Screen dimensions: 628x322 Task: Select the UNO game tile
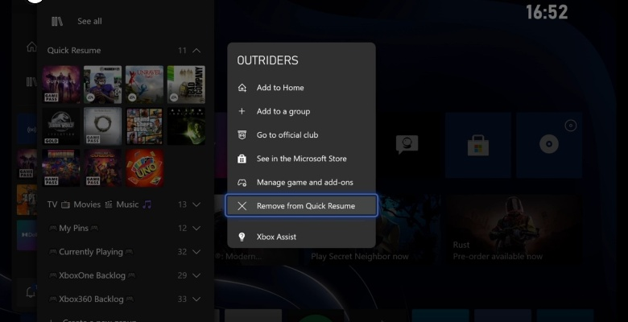coord(144,167)
